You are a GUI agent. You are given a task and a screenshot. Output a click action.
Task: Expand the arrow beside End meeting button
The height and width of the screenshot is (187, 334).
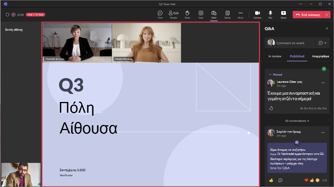pyautogui.click(x=327, y=15)
